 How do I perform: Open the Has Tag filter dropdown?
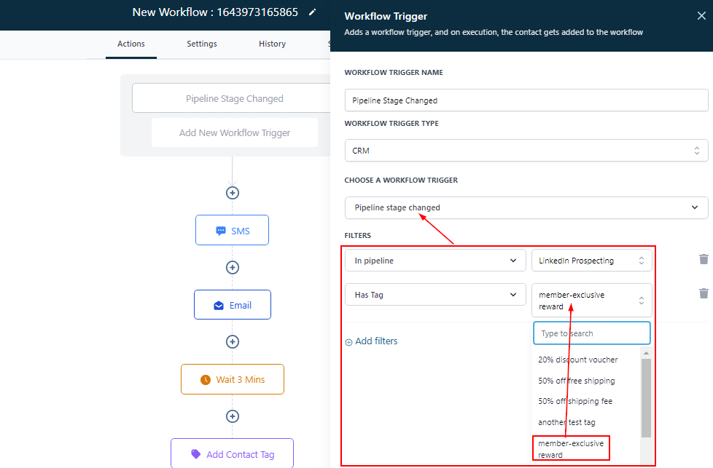435,295
